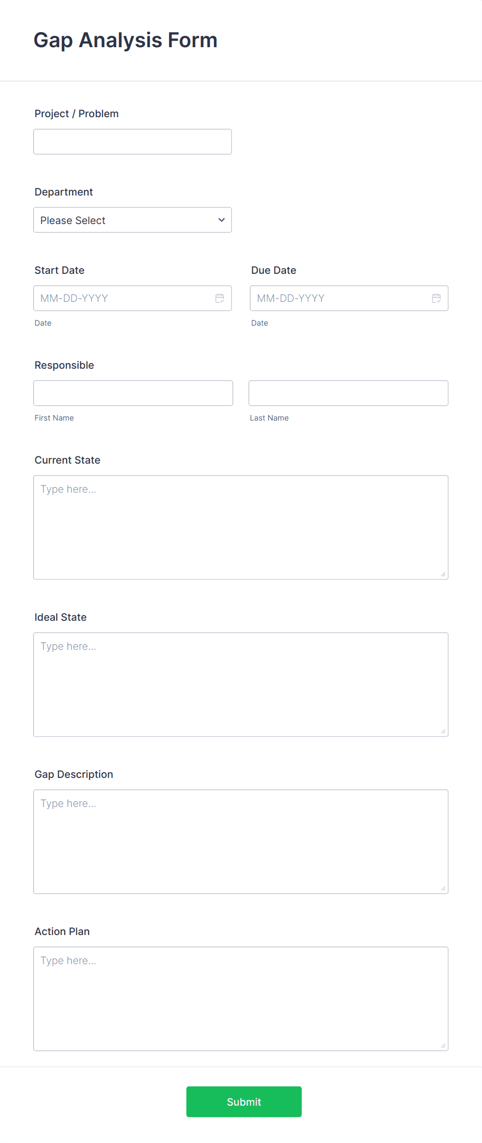Open the Department dropdown chevron
Image resolution: width=482 pixels, height=1143 pixels.
[x=220, y=220]
